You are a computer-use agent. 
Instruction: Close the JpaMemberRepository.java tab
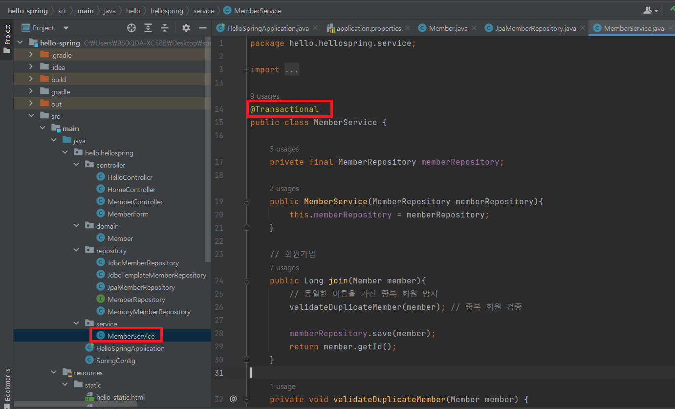582,28
